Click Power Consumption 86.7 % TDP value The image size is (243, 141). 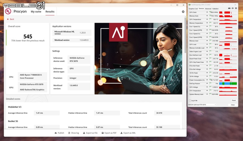(214, 80)
